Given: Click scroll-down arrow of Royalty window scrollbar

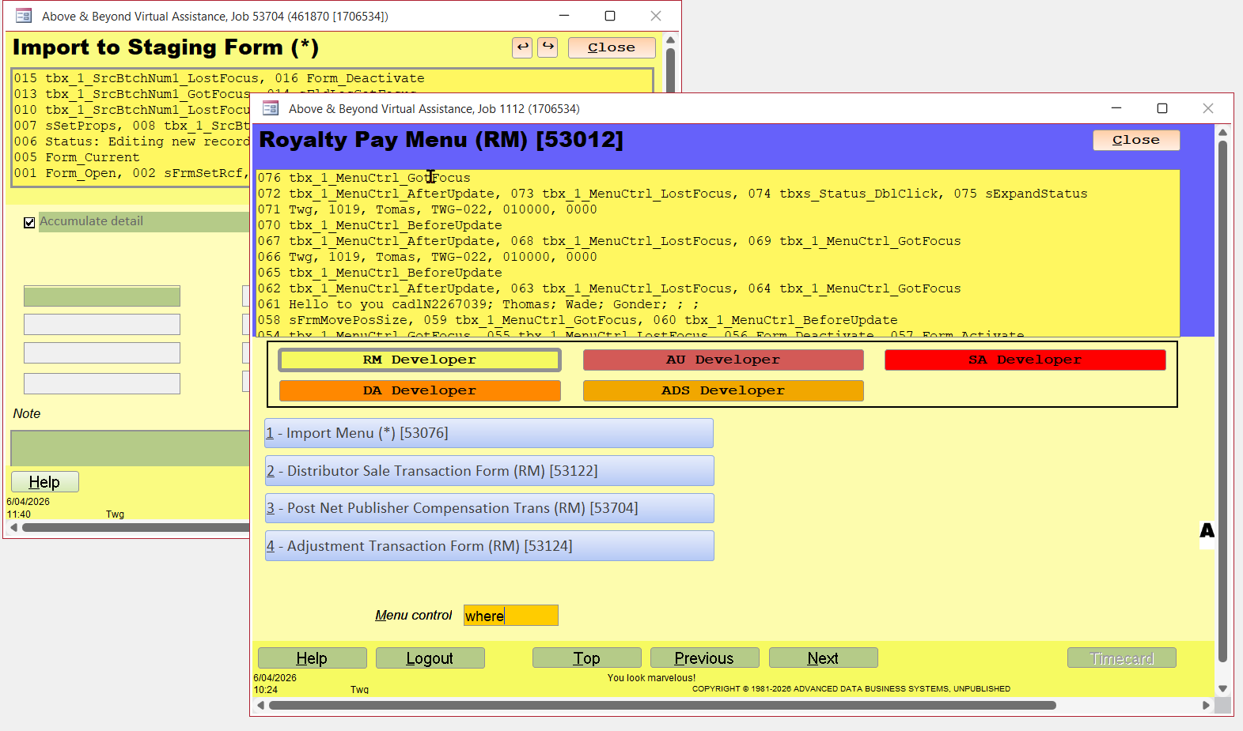Looking at the screenshot, I should (x=1222, y=688).
